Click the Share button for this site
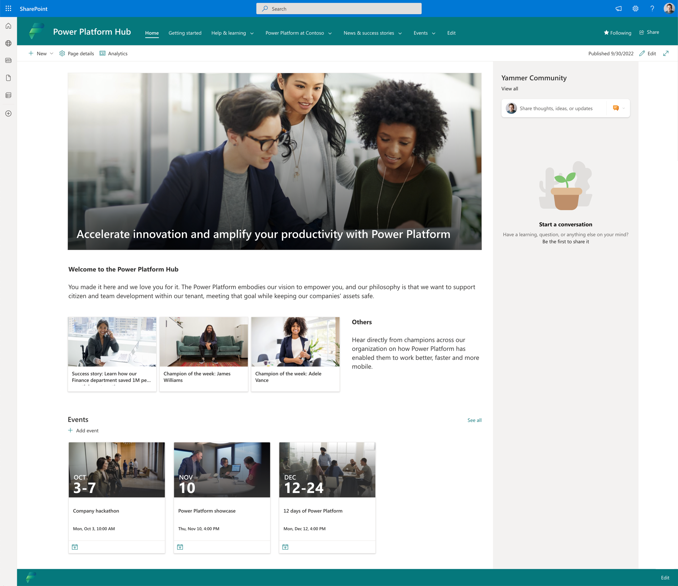Screen dimensions: 678x586 [650, 32]
